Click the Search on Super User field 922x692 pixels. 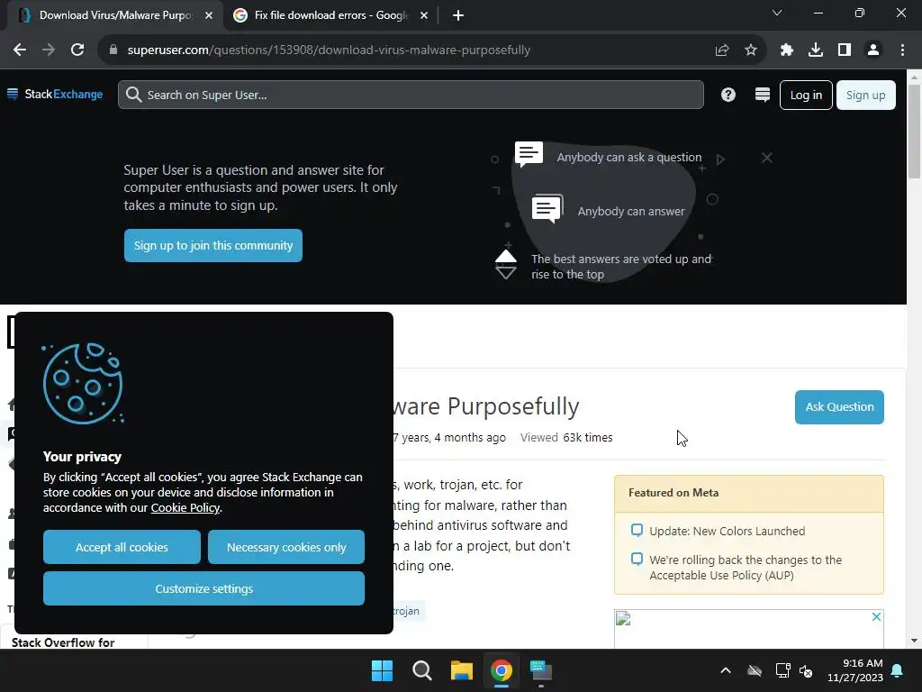(411, 95)
